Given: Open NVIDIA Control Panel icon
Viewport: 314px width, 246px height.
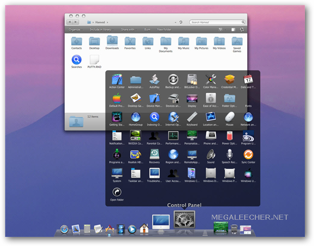Looking at the screenshot, I should coord(136,136).
